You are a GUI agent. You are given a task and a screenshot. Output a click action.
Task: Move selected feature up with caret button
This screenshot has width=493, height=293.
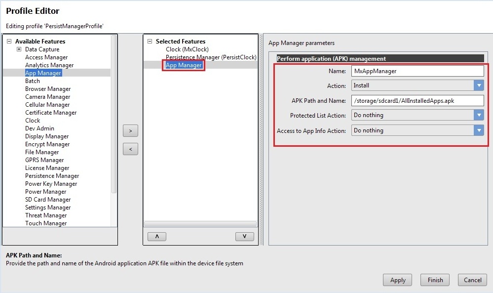pyautogui.click(x=157, y=236)
